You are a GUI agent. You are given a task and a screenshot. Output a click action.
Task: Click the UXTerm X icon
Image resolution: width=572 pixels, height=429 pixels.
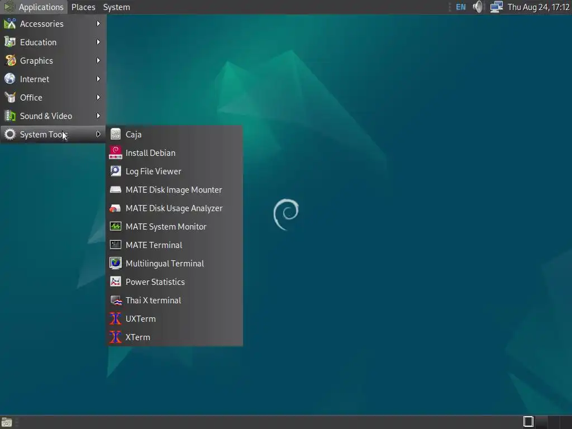(x=116, y=318)
